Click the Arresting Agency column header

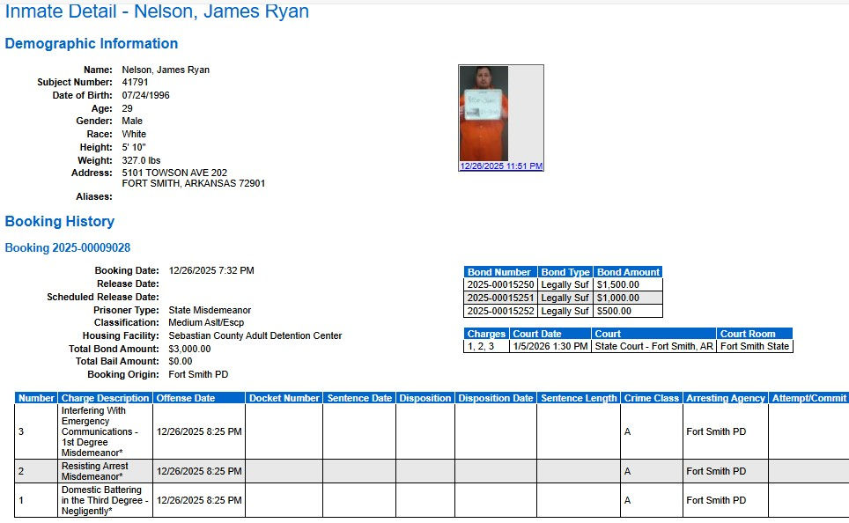click(726, 398)
